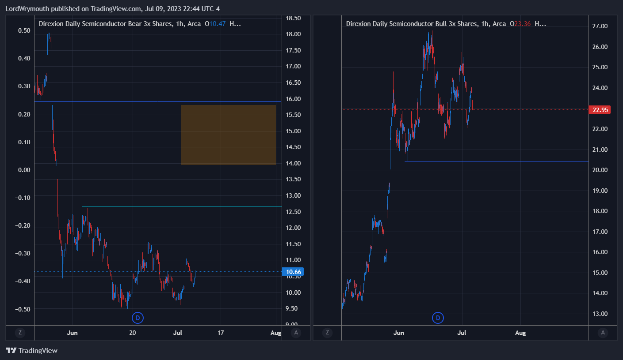Click the −0.50 label on left scale
The width and height of the screenshot is (623, 360).
point(23,309)
